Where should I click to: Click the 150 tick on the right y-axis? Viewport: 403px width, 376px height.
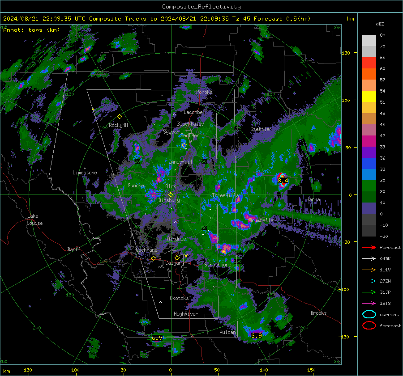(x=346, y=53)
